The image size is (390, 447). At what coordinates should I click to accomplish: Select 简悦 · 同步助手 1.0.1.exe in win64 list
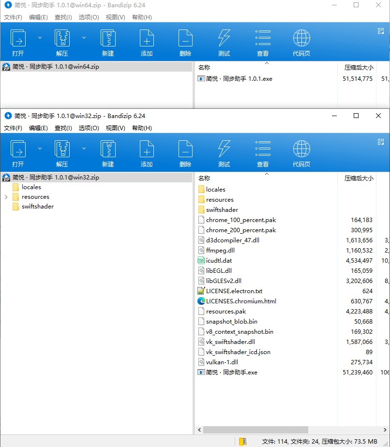coord(239,79)
